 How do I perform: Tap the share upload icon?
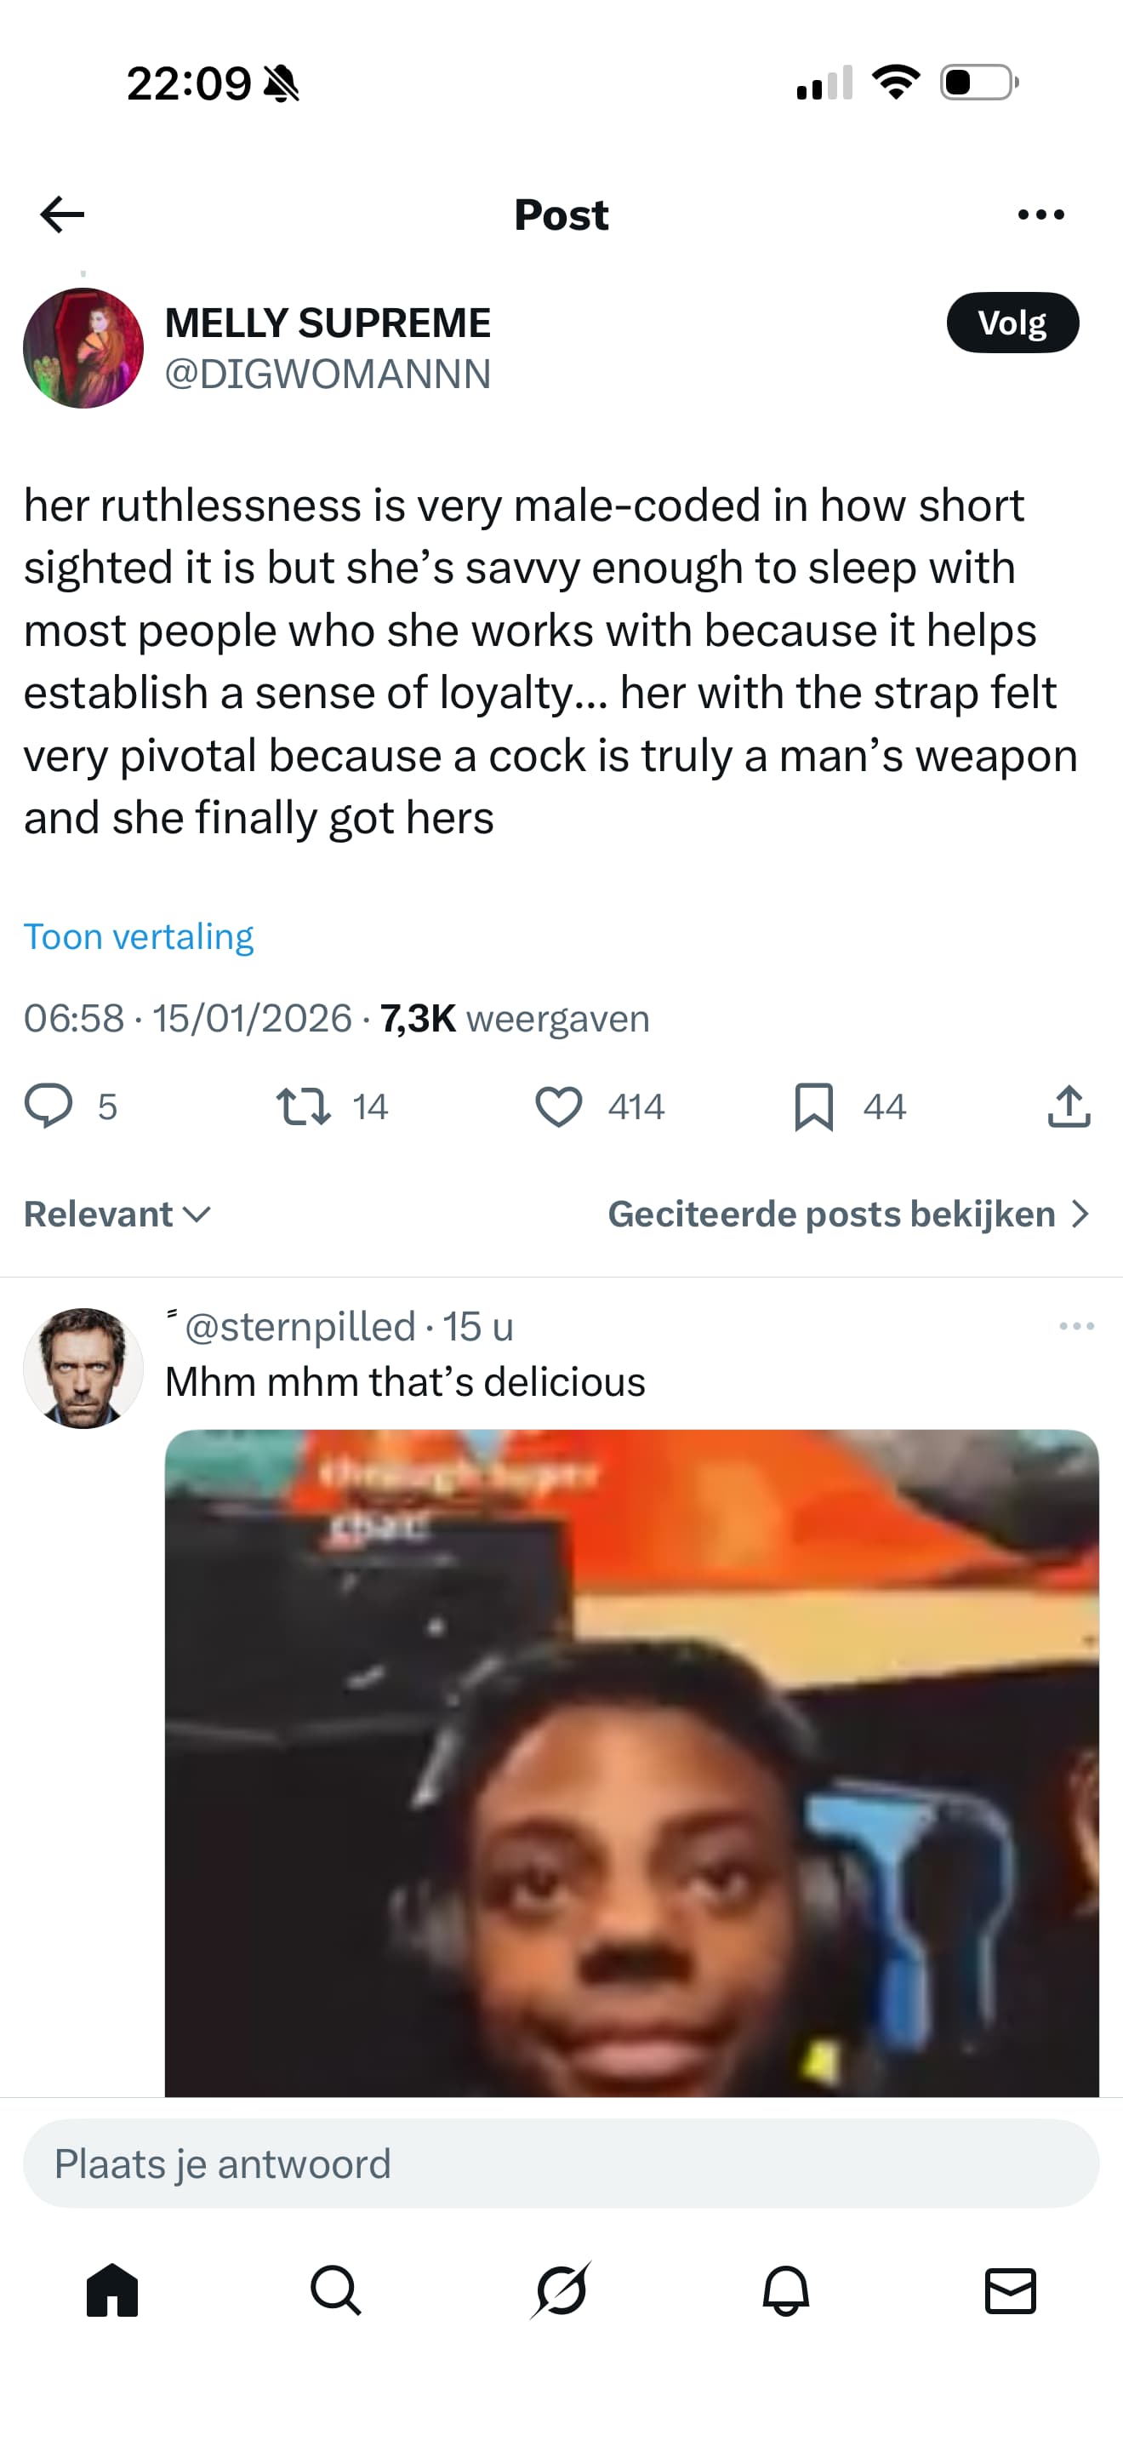pyautogui.click(x=1069, y=1106)
